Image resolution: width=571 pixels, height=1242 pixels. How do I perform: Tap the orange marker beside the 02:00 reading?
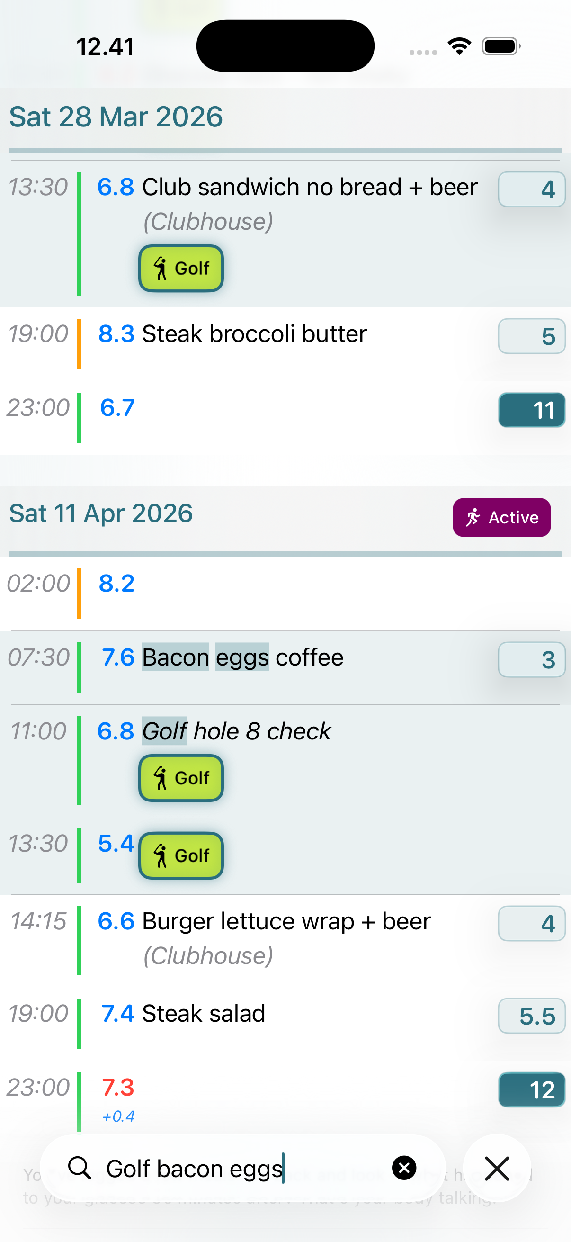coord(79,594)
